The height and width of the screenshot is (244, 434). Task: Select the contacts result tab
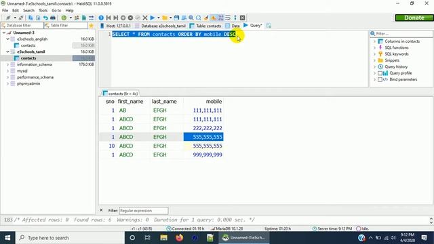click(121, 94)
